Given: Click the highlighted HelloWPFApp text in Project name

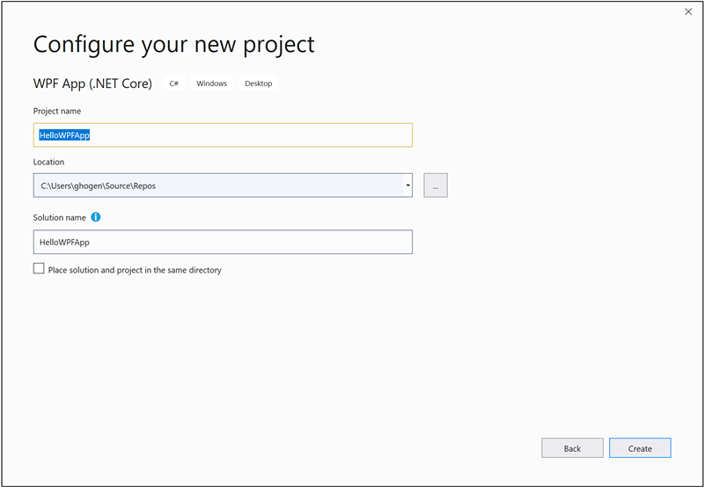Looking at the screenshot, I should tap(64, 135).
